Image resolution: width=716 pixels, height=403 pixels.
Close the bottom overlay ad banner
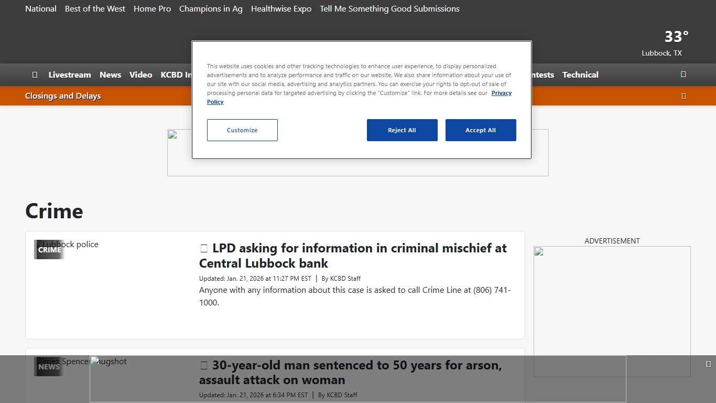coord(708,364)
